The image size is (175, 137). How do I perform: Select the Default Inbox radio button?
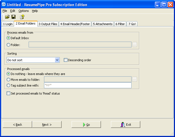9,38
